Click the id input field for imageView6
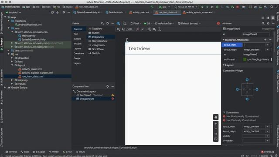This screenshot has height=157, width=279. pyautogui.click(x=256, y=34)
